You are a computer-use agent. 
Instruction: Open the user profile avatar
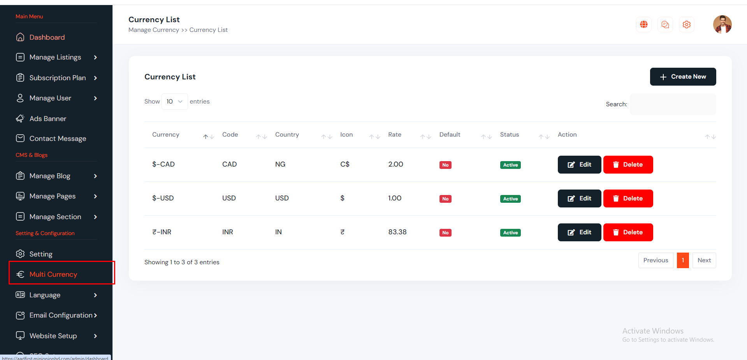pos(722,25)
